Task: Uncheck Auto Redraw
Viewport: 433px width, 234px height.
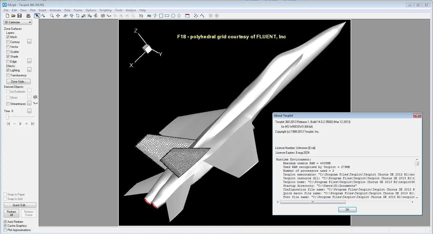Action: pyautogui.click(x=5, y=221)
